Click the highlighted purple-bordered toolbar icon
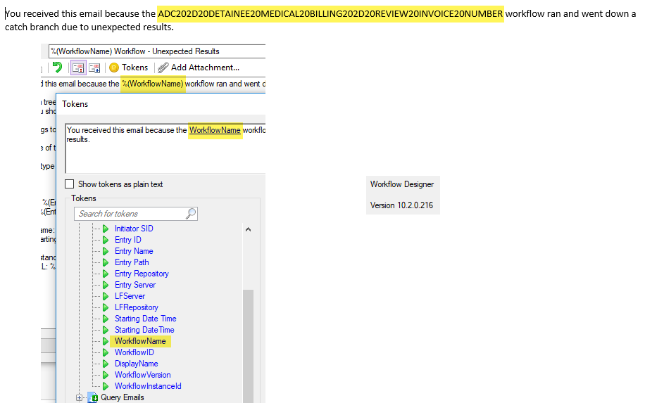 pyautogui.click(x=77, y=68)
